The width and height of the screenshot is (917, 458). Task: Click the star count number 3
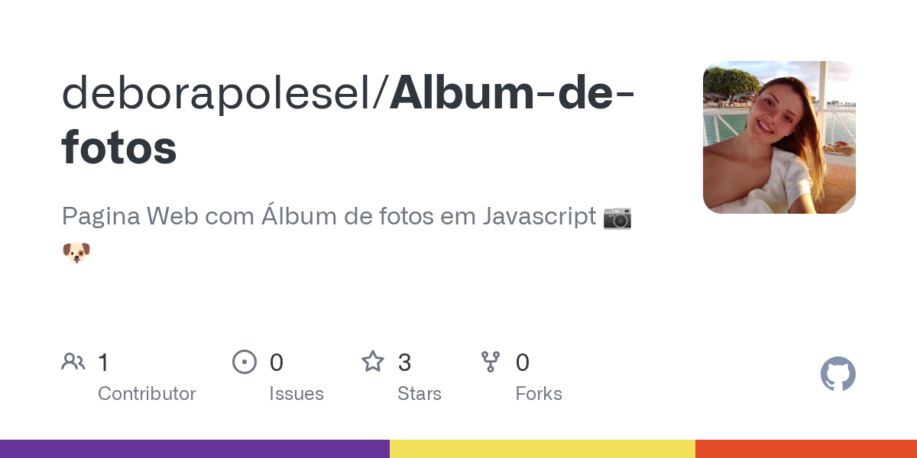point(404,362)
